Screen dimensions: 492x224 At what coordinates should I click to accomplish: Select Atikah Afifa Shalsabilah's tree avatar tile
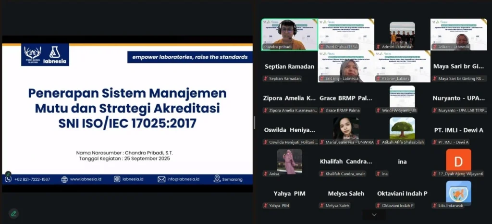click(x=402, y=128)
